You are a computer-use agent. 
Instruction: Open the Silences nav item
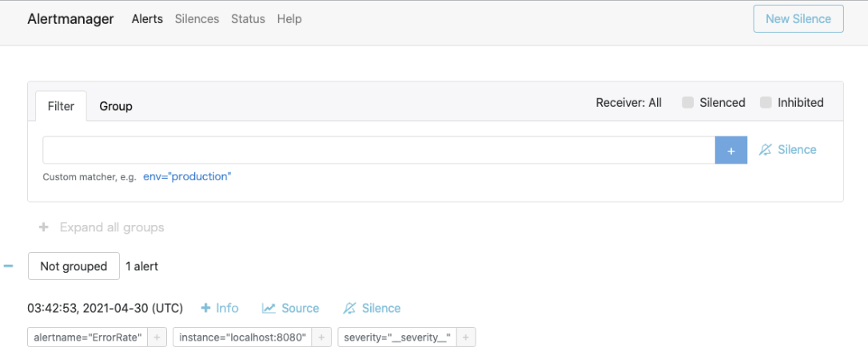[197, 19]
